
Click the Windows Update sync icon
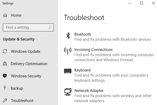(x=5, y=51)
